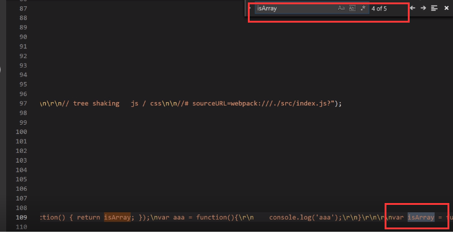The image size is (453, 233).
Task: Toggle Use Regular Expression option
Action: 363,9
